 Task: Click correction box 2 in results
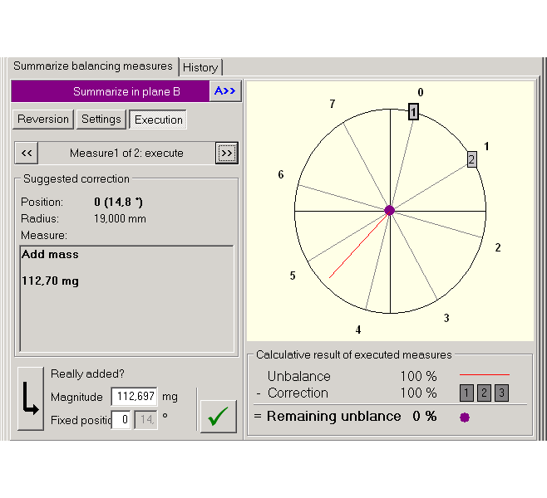click(484, 393)
